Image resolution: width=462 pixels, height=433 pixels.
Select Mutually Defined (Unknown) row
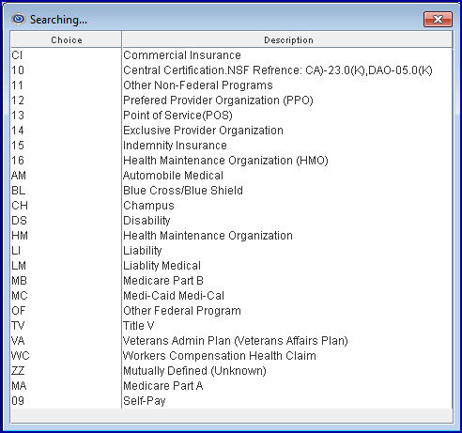[x=232, y=371]
